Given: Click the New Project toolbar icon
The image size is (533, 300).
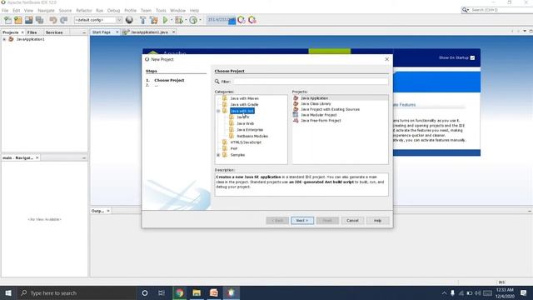Looking at the screenshot, I should [x=18, y=20].
